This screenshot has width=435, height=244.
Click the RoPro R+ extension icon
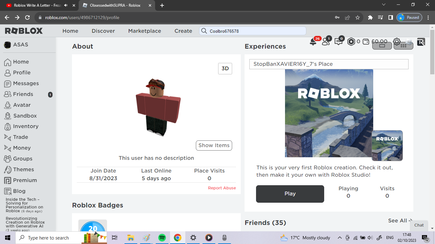(421, 42)
